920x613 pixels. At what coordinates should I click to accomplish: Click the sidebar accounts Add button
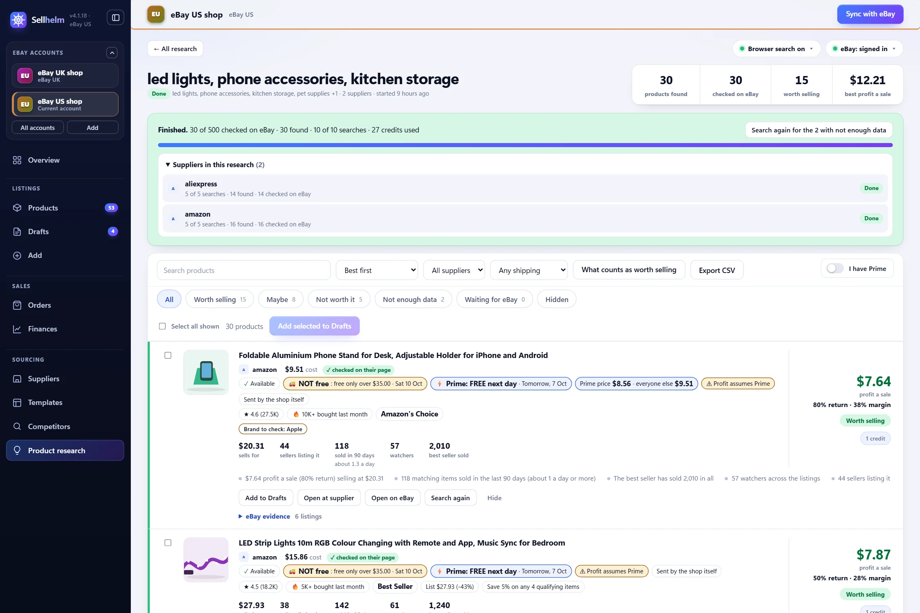[x=92, y=128]
